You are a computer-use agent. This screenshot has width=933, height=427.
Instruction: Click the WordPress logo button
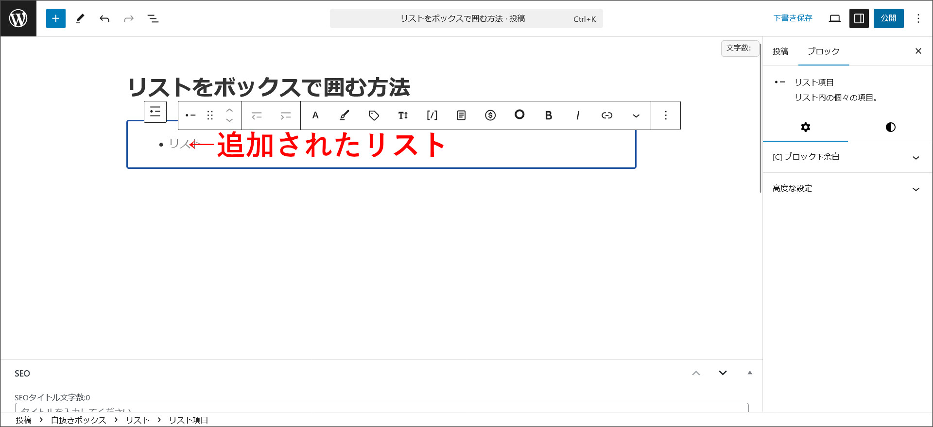coord(18,18)
